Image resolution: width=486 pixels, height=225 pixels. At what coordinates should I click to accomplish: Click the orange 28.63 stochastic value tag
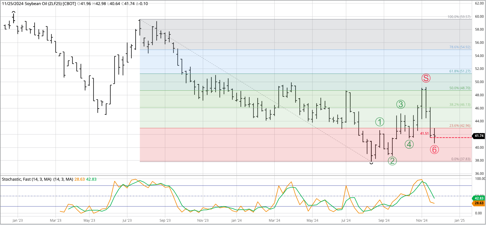pyautogui.click(x=479, y=203)
